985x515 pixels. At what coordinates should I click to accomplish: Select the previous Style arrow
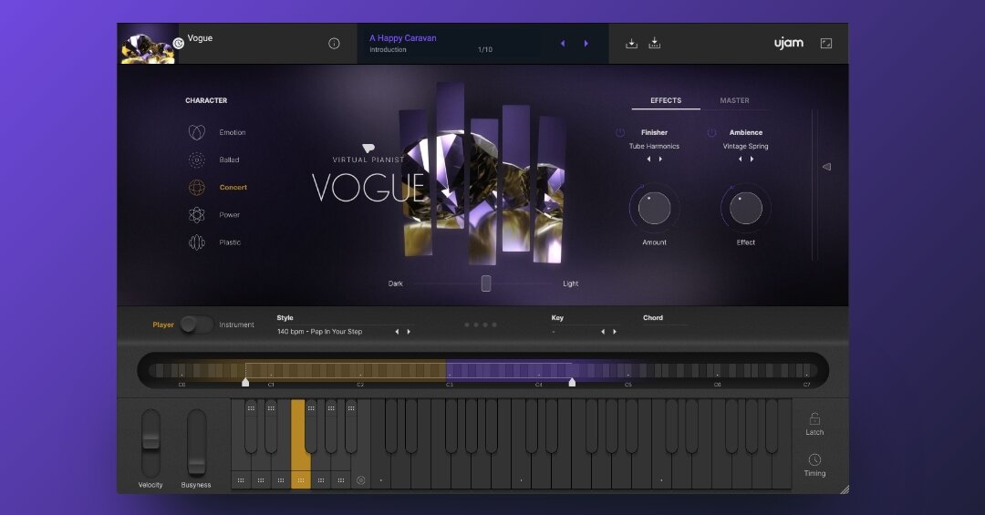(397, 332)
